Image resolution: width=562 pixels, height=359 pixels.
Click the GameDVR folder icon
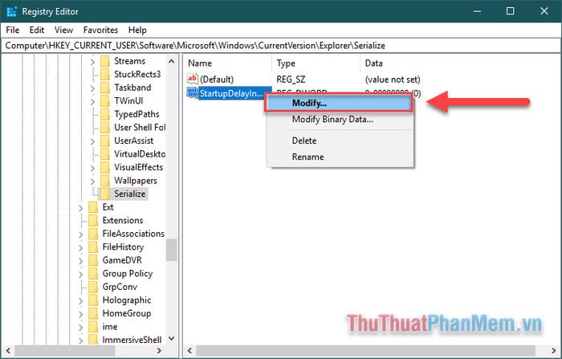point(93,260)
